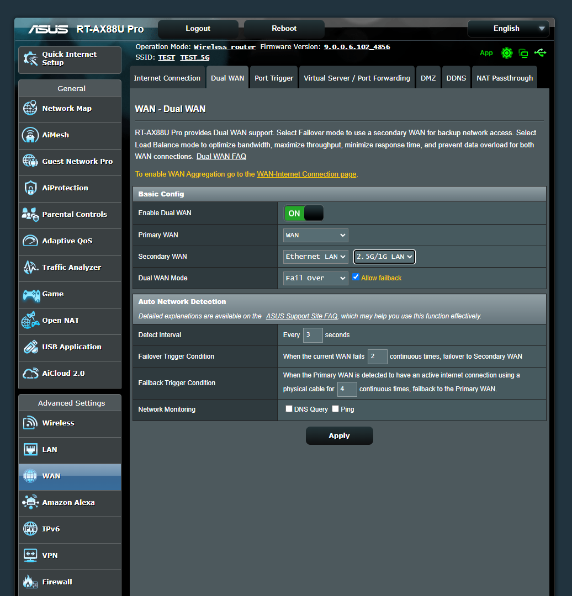
Task: Select the WAN globe icon in sidebar
Action: tap(30, 476)
